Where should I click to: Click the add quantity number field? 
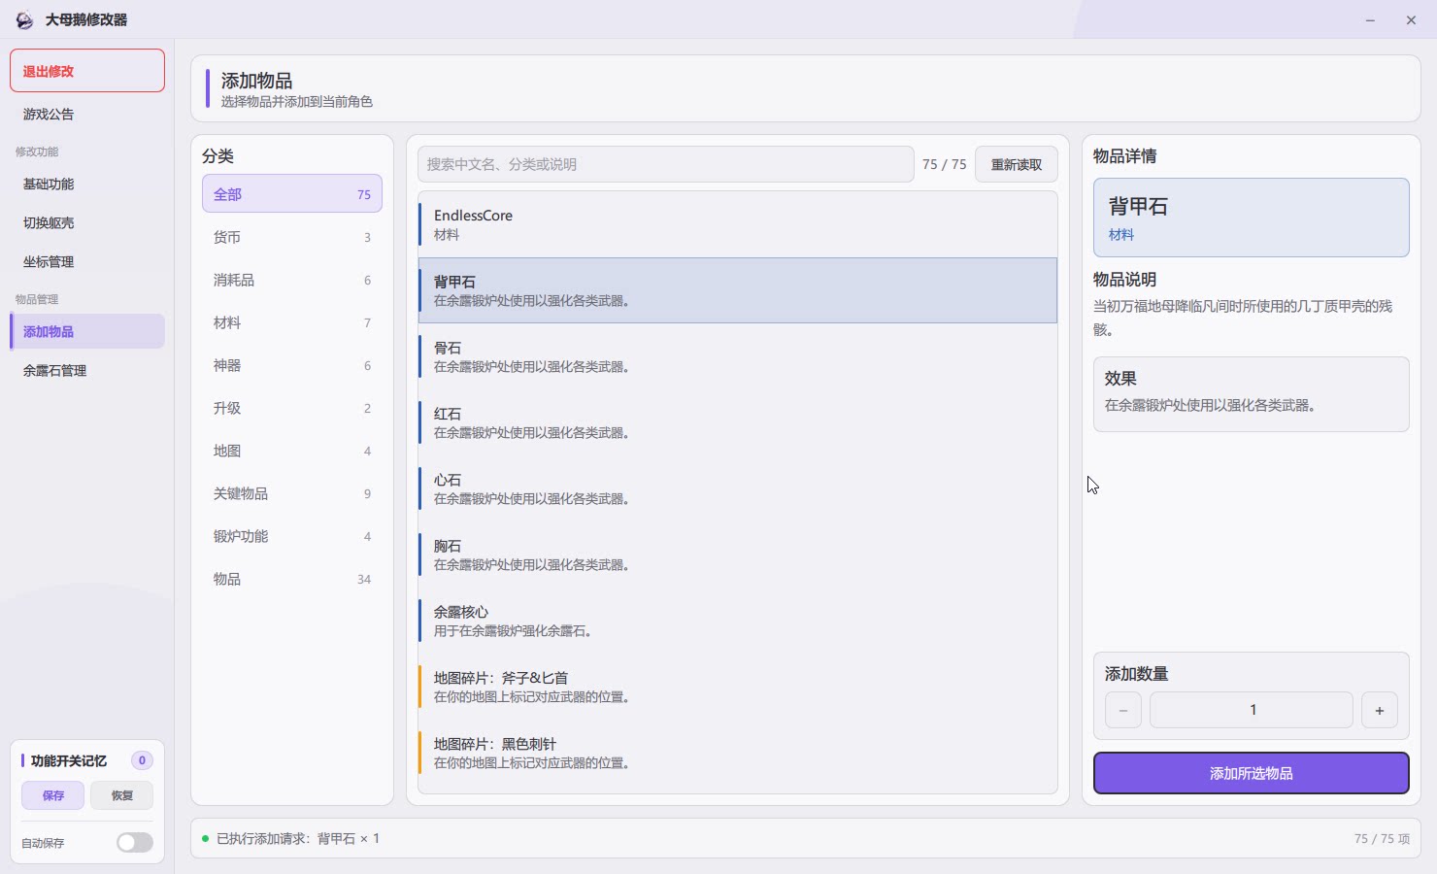[1252, 710]
